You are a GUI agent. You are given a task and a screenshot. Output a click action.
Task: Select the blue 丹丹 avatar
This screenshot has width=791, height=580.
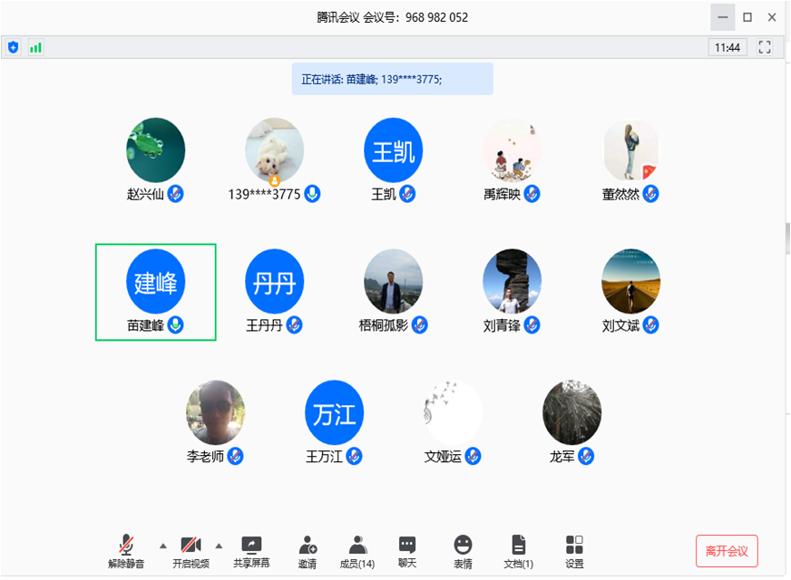pyautogui.click(x=275, y=281)
